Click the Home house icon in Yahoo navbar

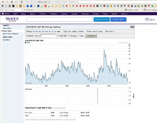(3, 14)
